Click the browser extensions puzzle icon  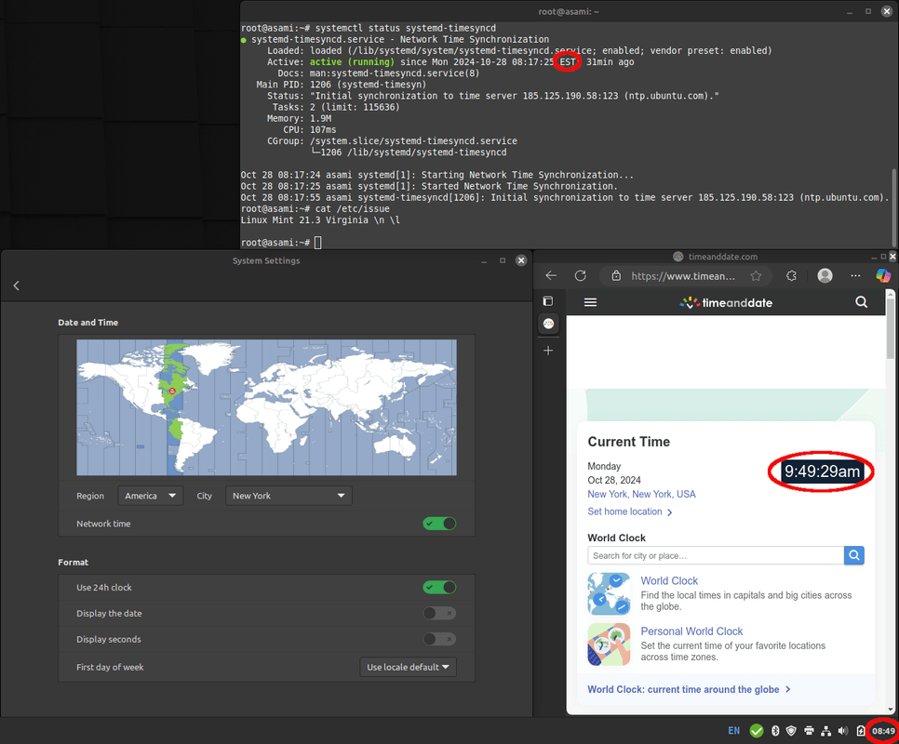(790, 275)
